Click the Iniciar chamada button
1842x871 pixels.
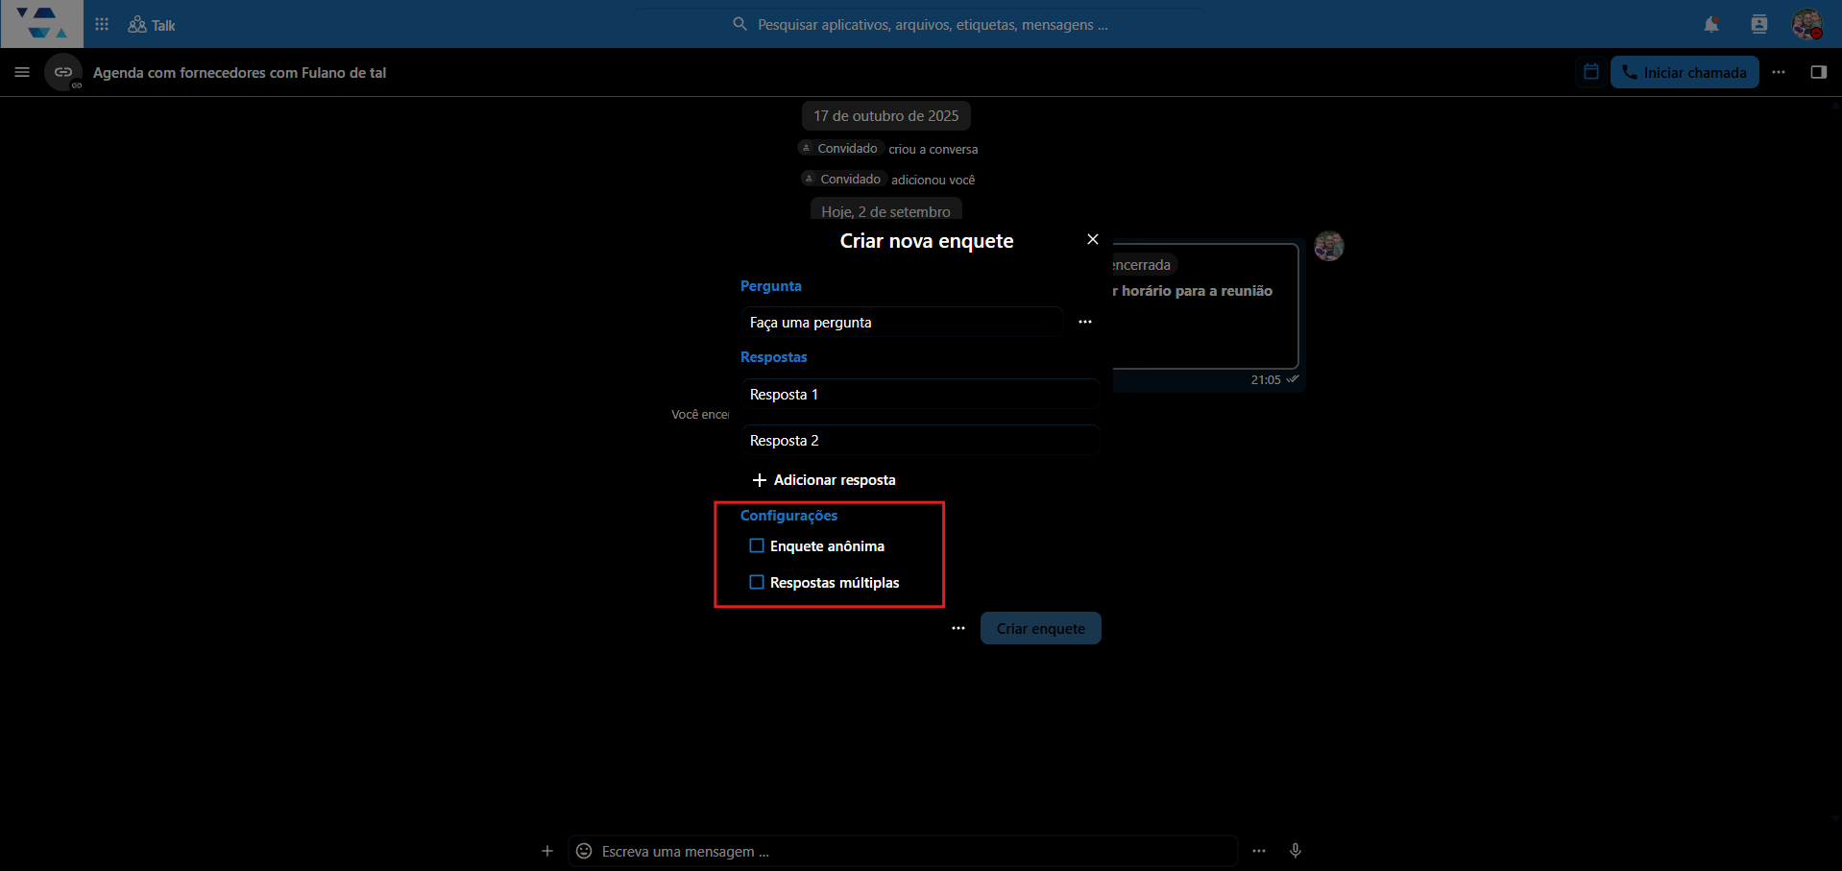click(1684, 72)
